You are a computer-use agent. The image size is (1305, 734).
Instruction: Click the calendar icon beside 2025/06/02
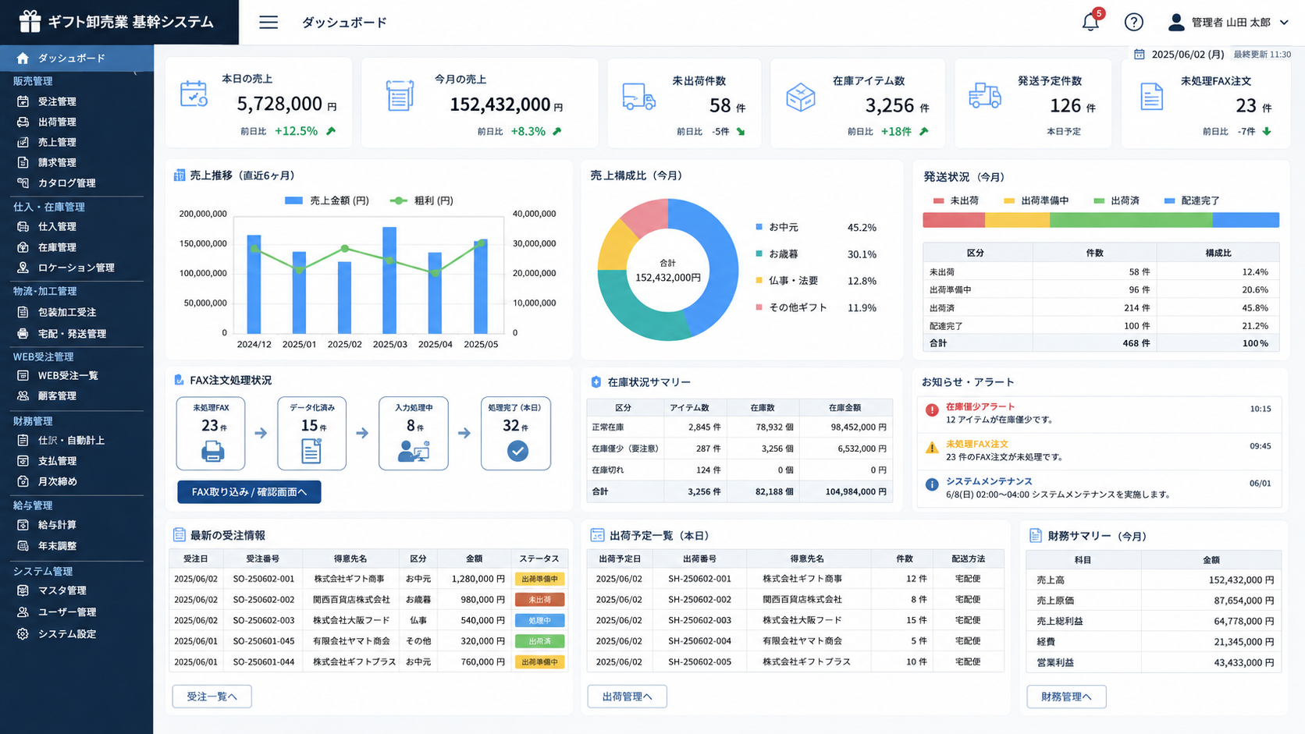coord(1140,55)
